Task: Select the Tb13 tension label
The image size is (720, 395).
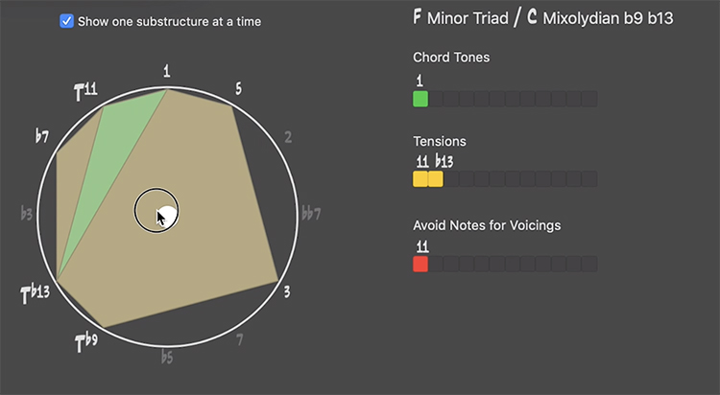Action: 36,294
